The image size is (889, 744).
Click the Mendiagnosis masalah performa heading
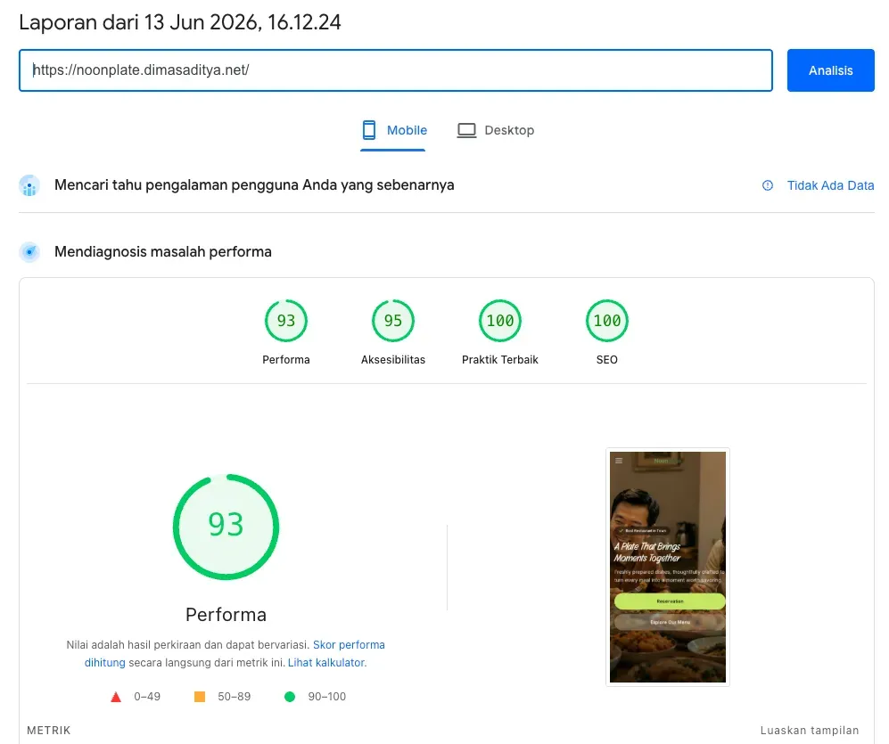[x=162, y=251]
